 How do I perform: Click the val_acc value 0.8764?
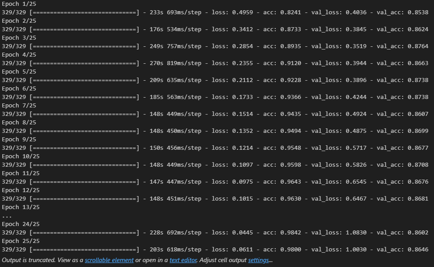(x=418, y=46)
